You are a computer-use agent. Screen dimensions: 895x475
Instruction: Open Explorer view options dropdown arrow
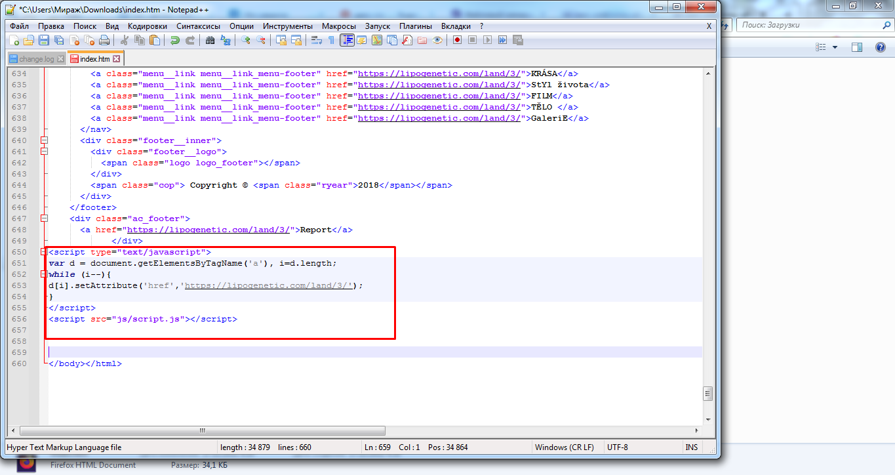point(835,47)
